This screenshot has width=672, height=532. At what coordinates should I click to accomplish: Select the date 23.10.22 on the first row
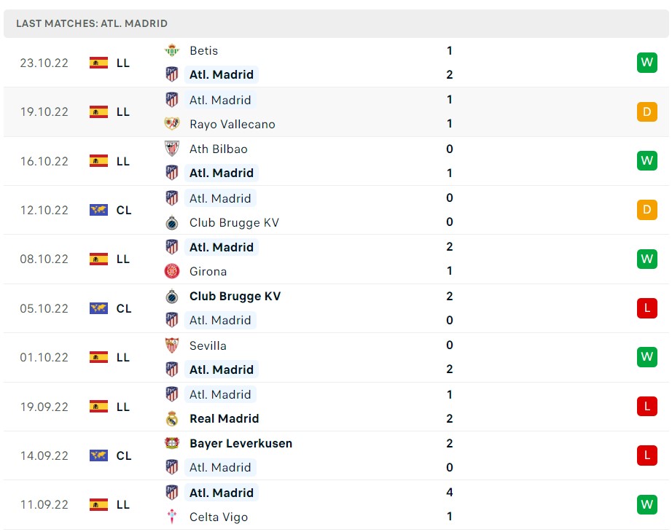pyautogui.click(x=44, y=63)
